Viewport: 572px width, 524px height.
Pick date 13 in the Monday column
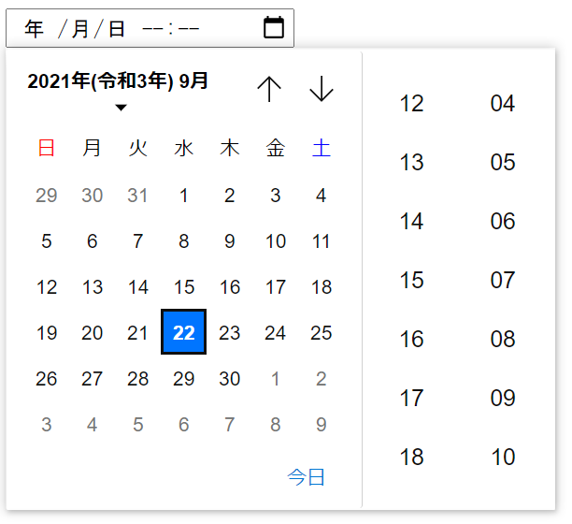pos(92,287)
